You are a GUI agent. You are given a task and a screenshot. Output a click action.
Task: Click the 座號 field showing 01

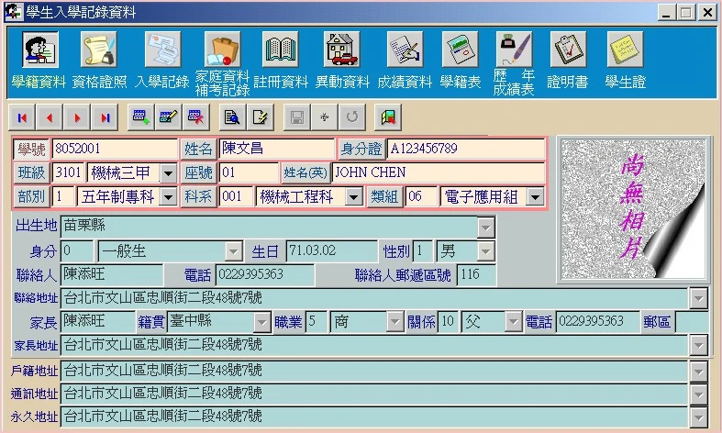[250, 172]
